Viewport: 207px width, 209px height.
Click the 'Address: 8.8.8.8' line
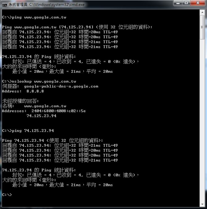[x=23, y=91]
